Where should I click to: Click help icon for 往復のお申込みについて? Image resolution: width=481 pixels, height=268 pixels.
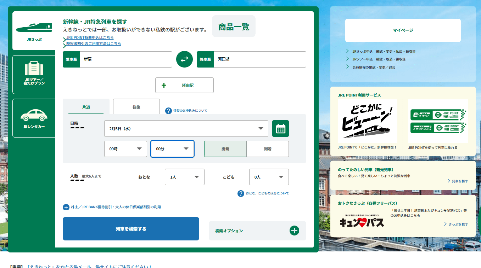[169, 111]
